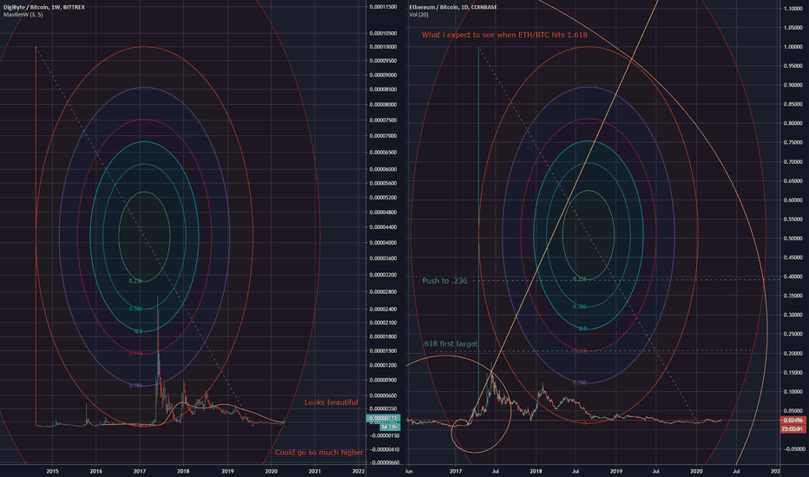Click the 0.382 level label on Ethereum chart

[x=579, y=307]
